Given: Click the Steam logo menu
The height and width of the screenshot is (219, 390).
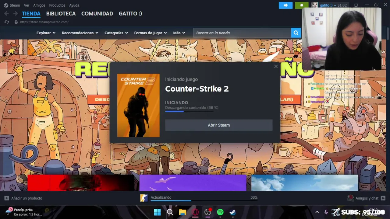Looking at the screenshot, I should click(x=12, y=5).
